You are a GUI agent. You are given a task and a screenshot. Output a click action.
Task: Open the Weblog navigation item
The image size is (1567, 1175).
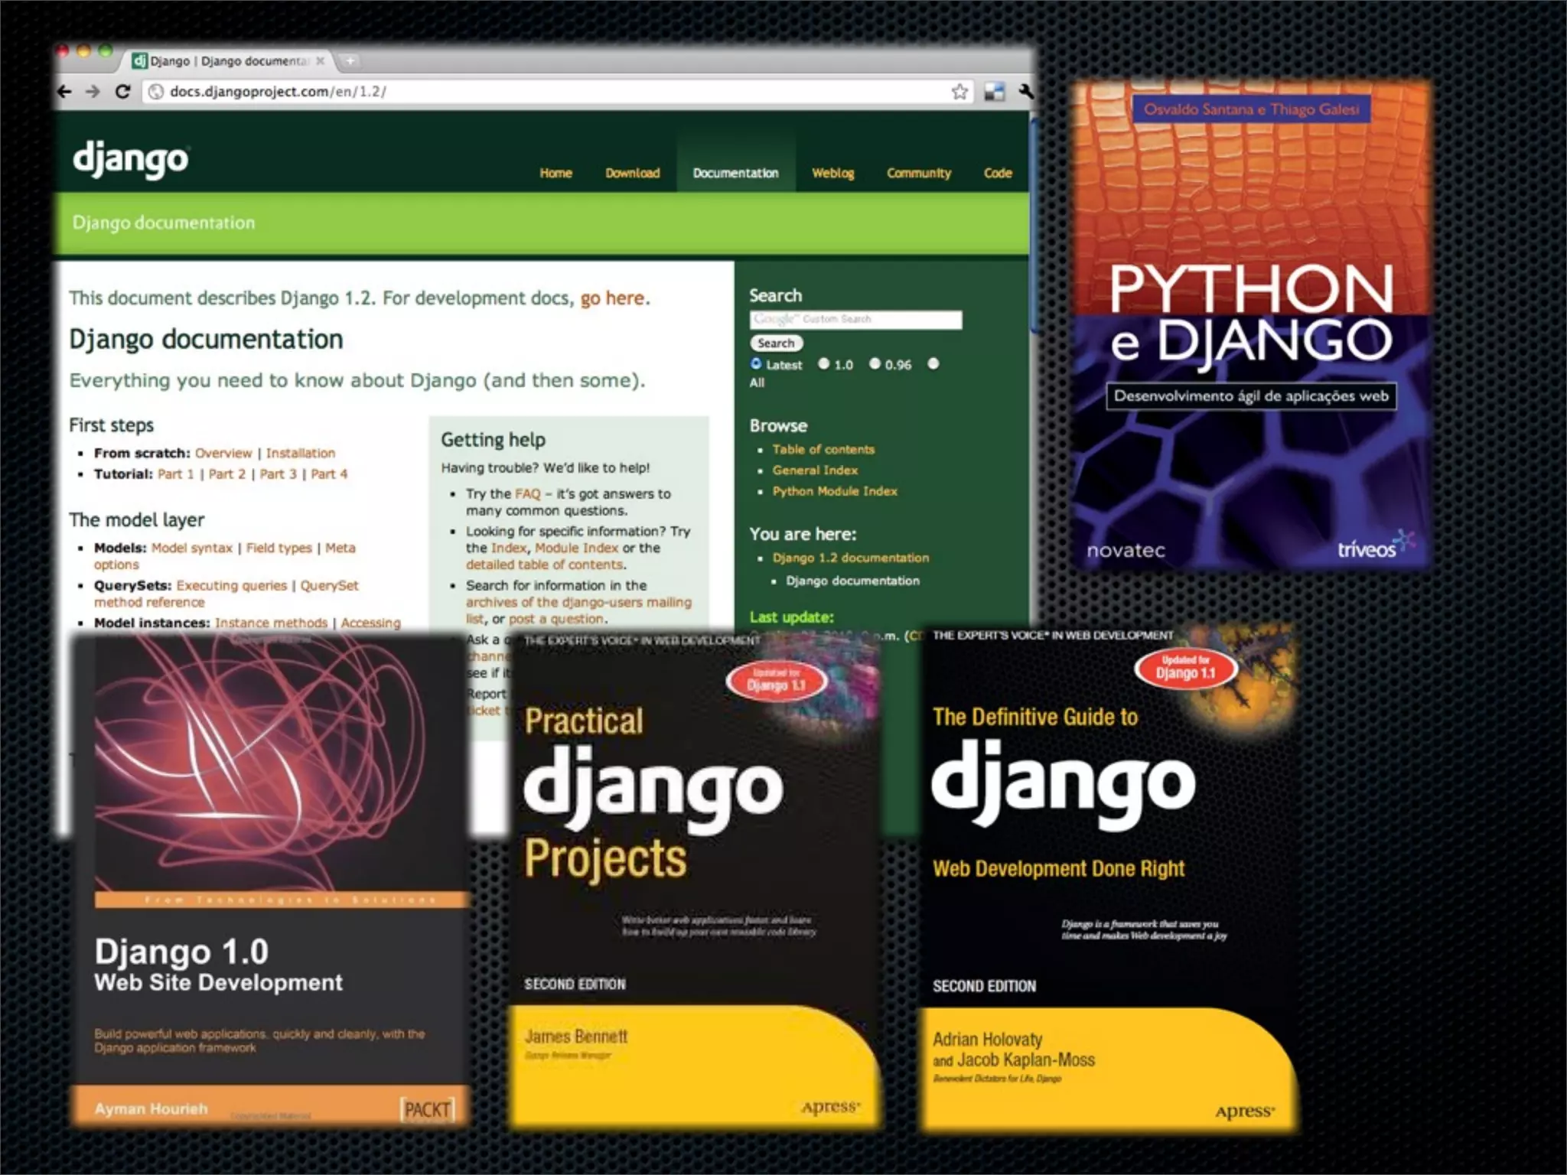833,173
